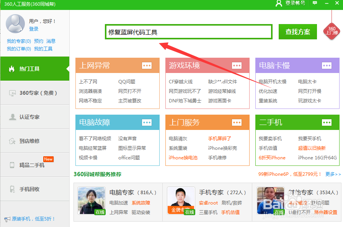Image resolution: width=343 pixels, height=227 pixels.
Task: Select 缺少**.dll文件 item
Action: pyautogui.click(x=222, y=82)
